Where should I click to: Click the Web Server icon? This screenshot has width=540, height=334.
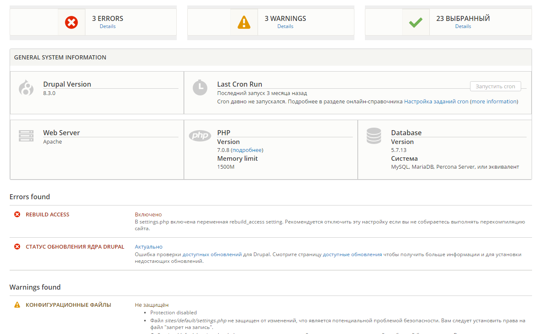pyautogui.click(x=26, y=136)
